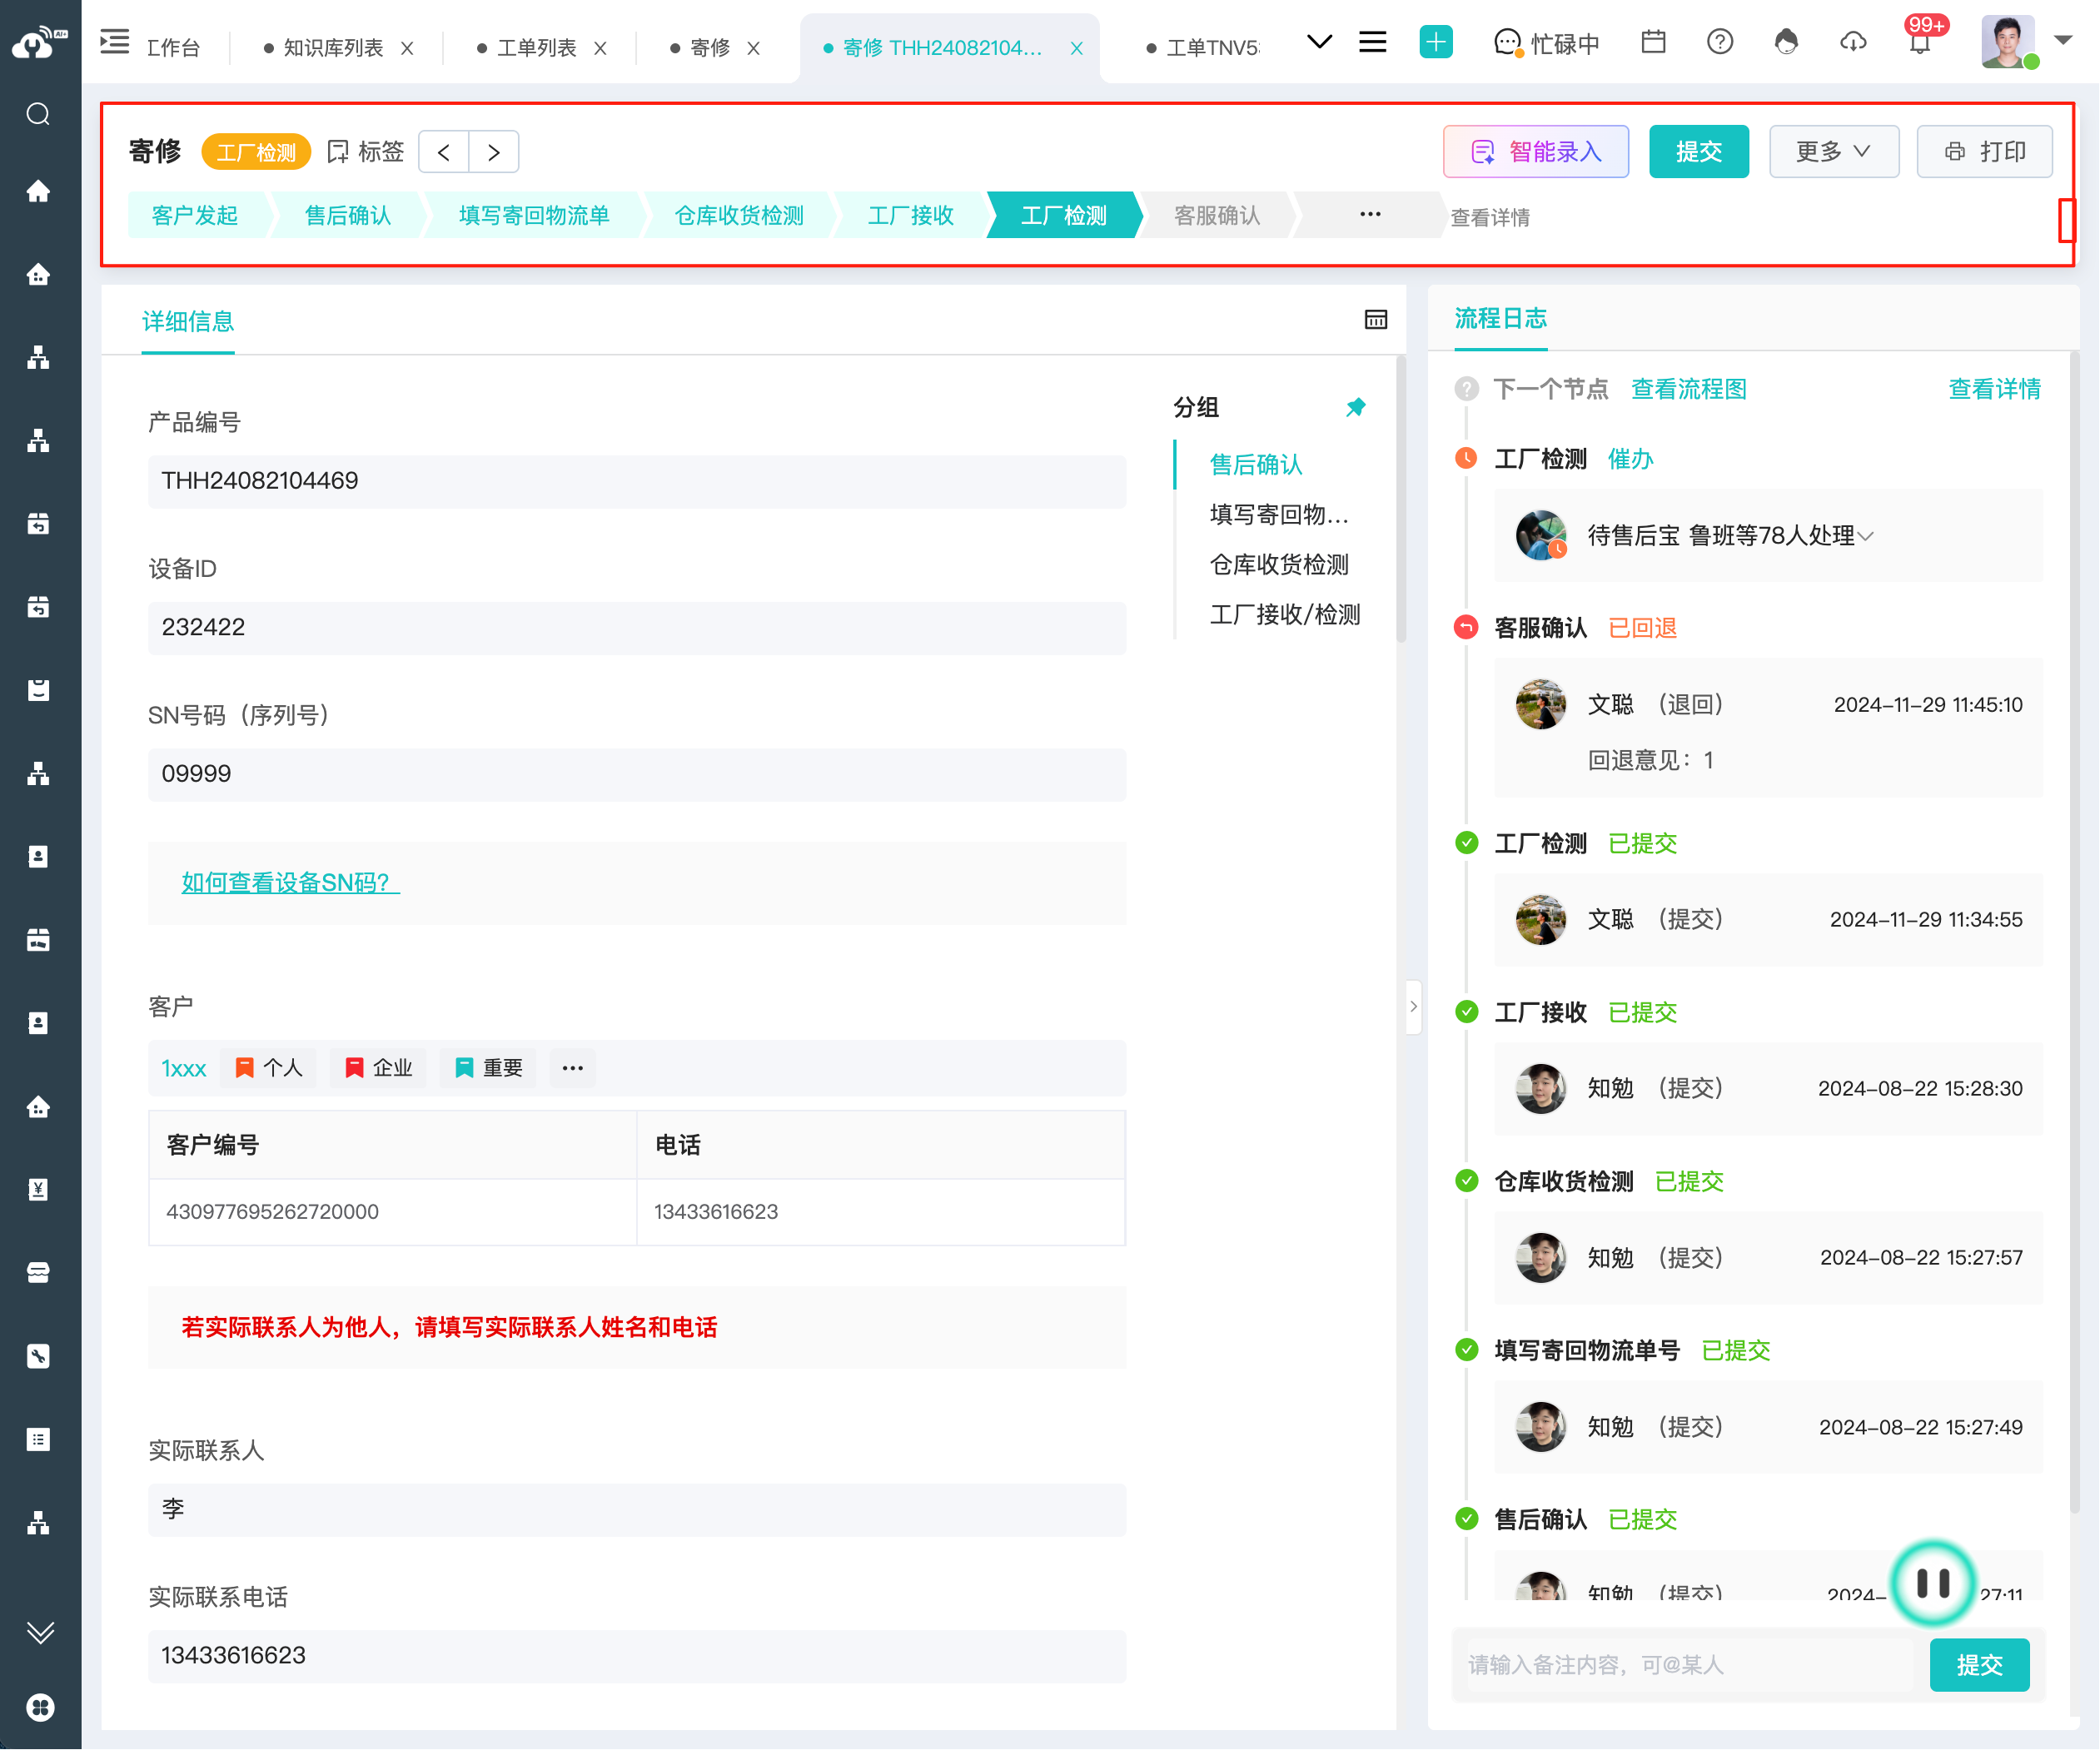Expand 待售后宝 鲁班等78人处理 handler list

coord(1865,536)
